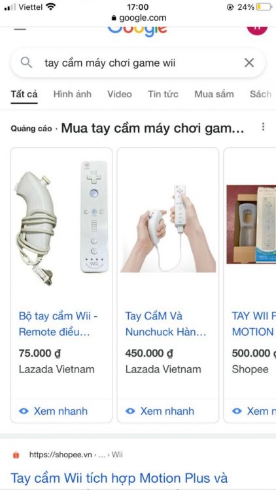The image size is (276, 490).
Task: Select the Mua sắm tab
Action: pos(214,94)
